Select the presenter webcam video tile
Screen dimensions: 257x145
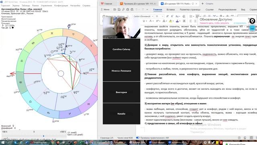121,28
